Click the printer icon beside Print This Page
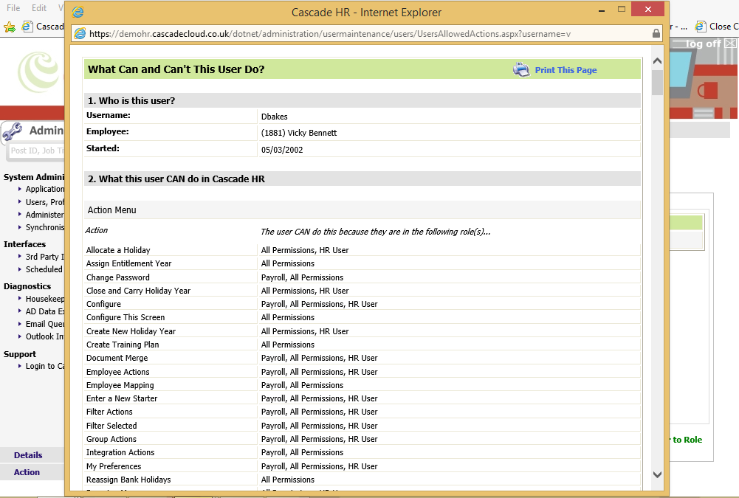Viewport: 739px width, 498px height. coord(521,70)
